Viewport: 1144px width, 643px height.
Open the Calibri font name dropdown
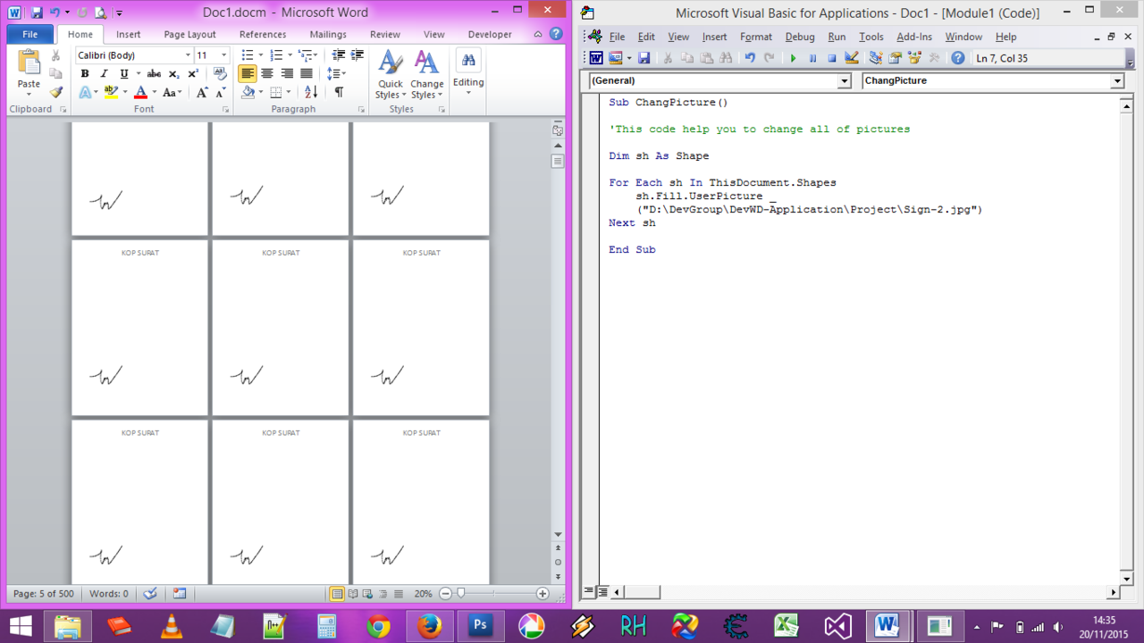point(188,55)
